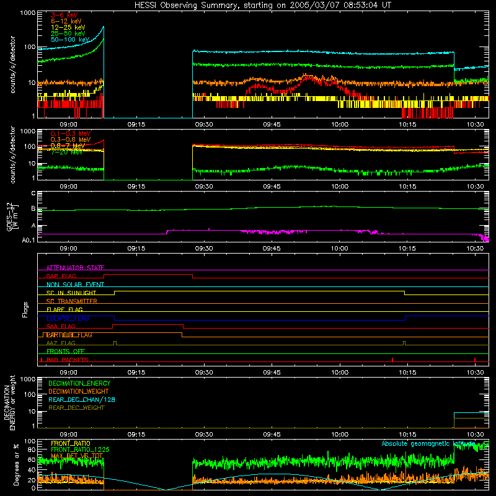Select the FRONT_RATIO_1225 legend label
The width and height of the screenshot is (496, 496).
pos(80,450)
